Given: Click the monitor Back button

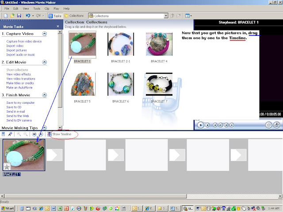Looking at the screenshot, I should click(215, 125).
